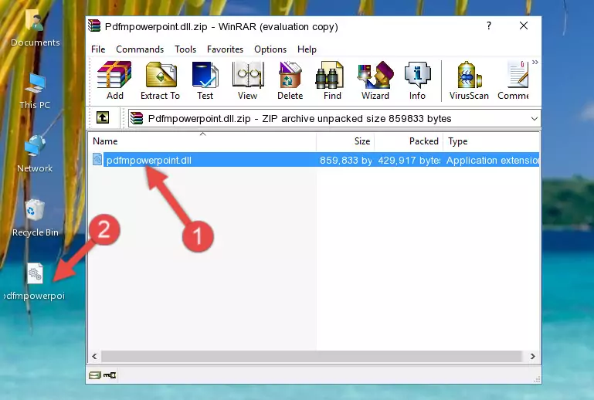594x400 pixels.
Task: Click the Comment toolbar icon
Action: 514,80
